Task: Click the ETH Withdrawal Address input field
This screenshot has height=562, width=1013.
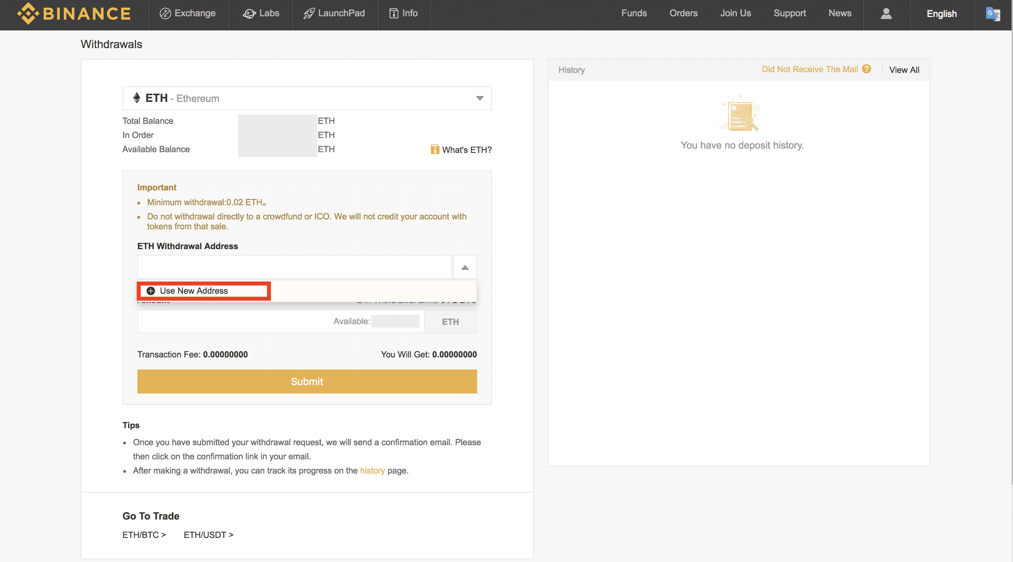Action: (294, 268)
